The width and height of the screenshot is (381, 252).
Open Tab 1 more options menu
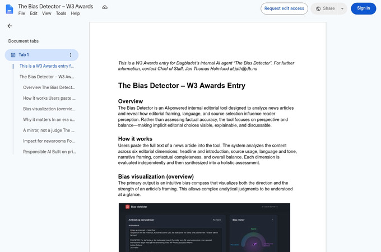point(71,55)
